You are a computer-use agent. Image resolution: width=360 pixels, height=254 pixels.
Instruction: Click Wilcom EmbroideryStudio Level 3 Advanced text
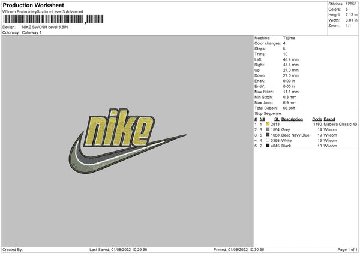[43, 12]
